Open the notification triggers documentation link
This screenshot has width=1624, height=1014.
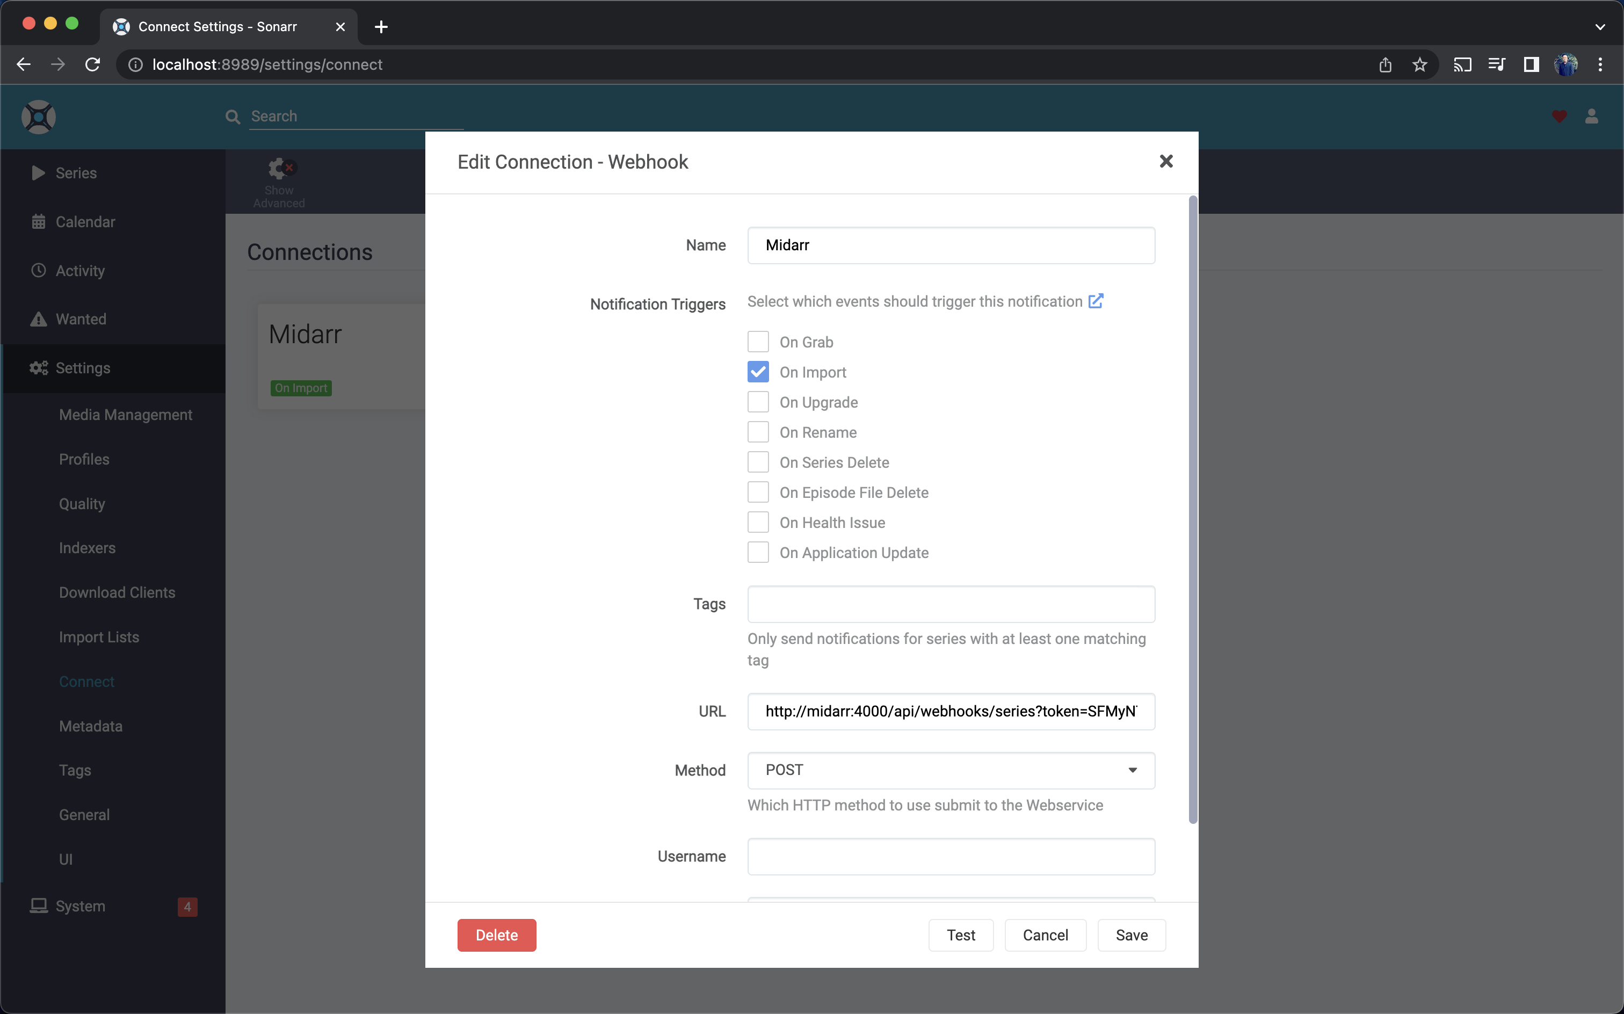tap(1096, 301)
